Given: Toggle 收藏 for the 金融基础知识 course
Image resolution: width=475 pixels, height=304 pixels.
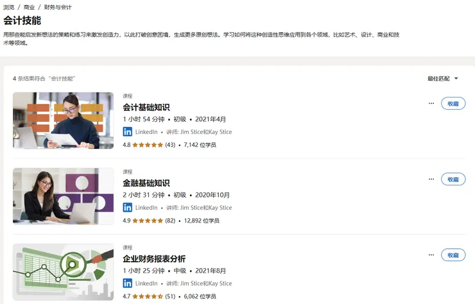Looking at the screenshot, I should pyautogui.click(x=453, y=179).
